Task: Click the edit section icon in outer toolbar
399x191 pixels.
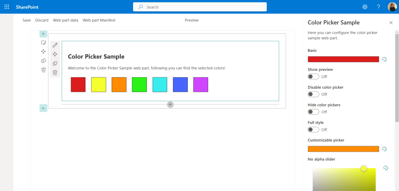Action: click(x=43, y=43)
